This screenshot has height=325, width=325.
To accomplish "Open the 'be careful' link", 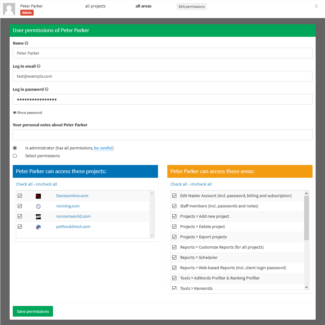I will point(103,148).
